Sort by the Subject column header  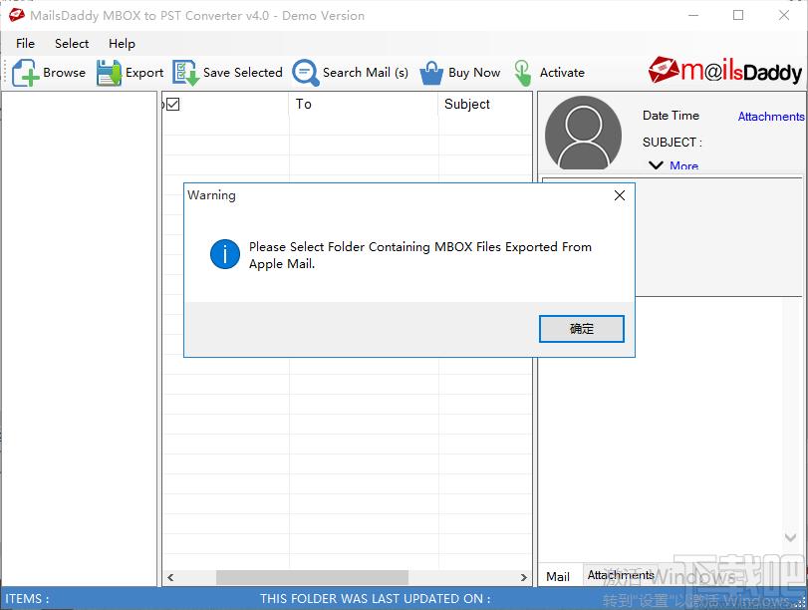(485, 105)
